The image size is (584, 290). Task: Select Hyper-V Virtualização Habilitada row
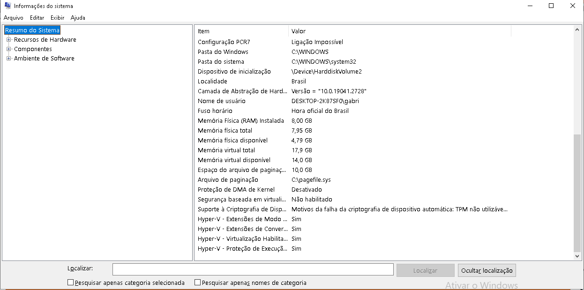353,239
